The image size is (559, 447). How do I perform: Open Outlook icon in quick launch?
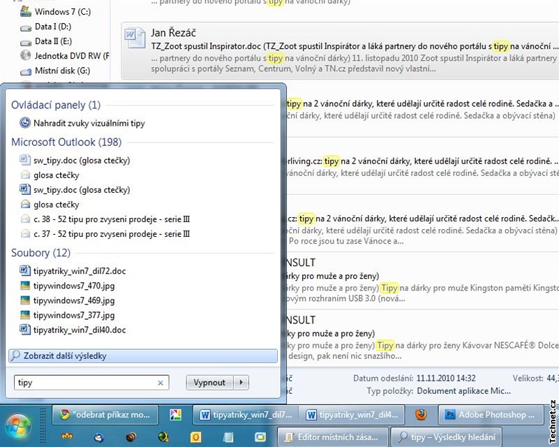tap(195, 437)
